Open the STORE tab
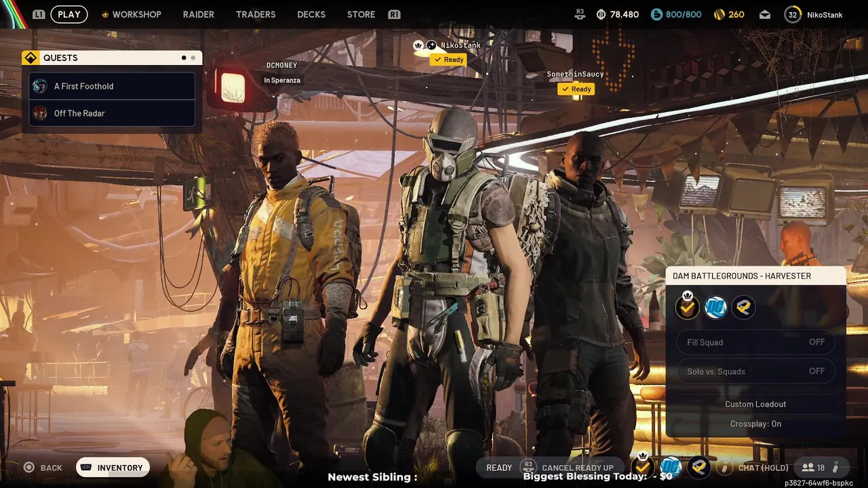The image size is (868, 488). point(361,14)
